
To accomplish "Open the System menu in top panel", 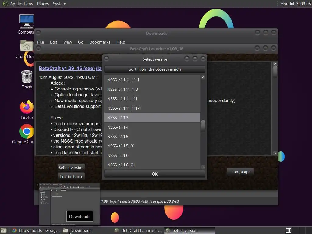I will tap(59, 4).
